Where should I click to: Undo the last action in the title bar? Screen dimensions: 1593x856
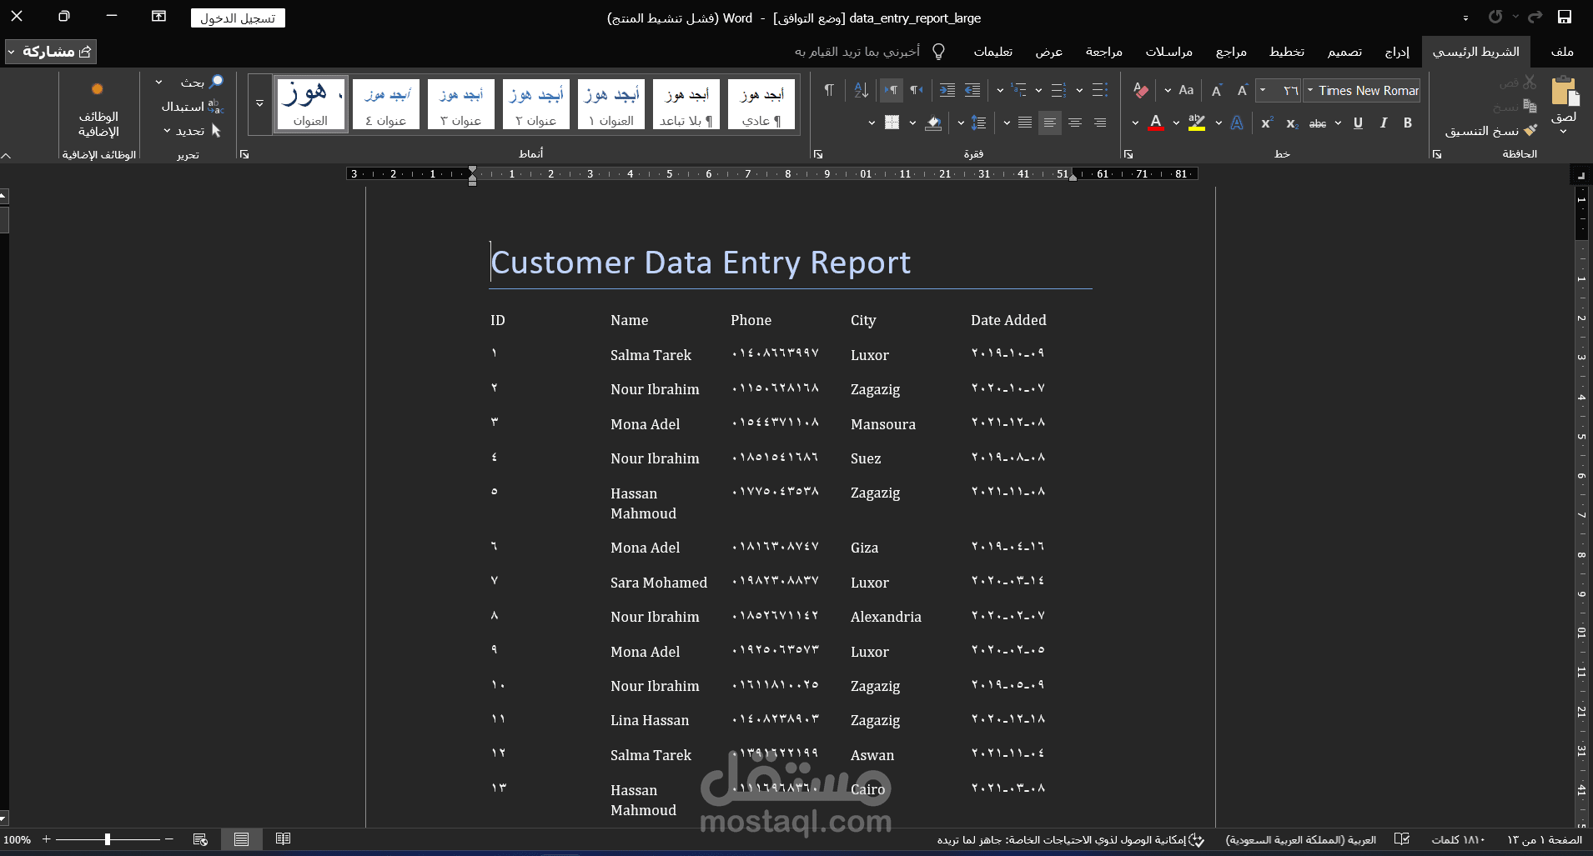pos(1535,17)
